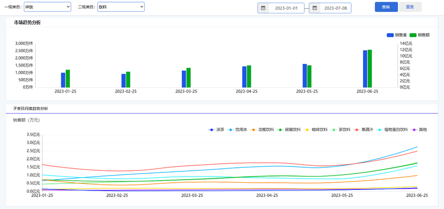Click the 查询 button

[386, 7]
